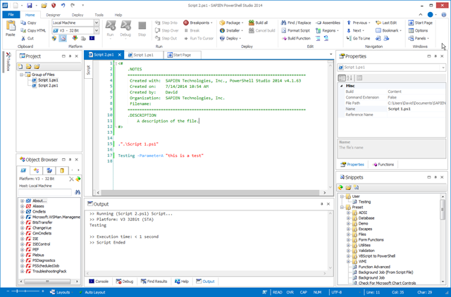Click Build all icon
Viewport: 451px width, 297px height.
click(252, 23)
